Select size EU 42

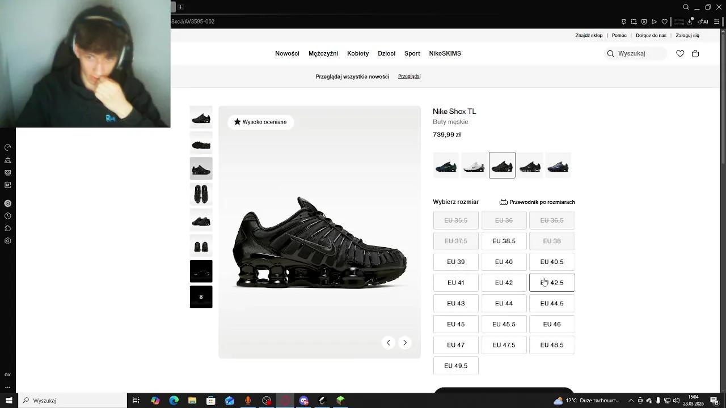pos(504,282)
